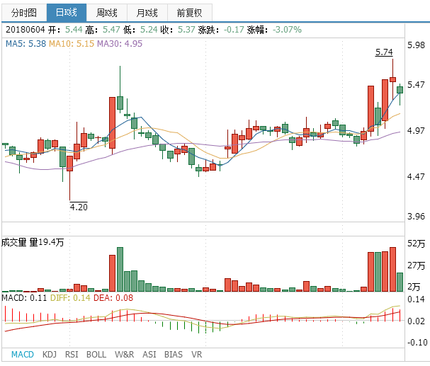Click the MA30: 4.95 legend

coord(120,44)
